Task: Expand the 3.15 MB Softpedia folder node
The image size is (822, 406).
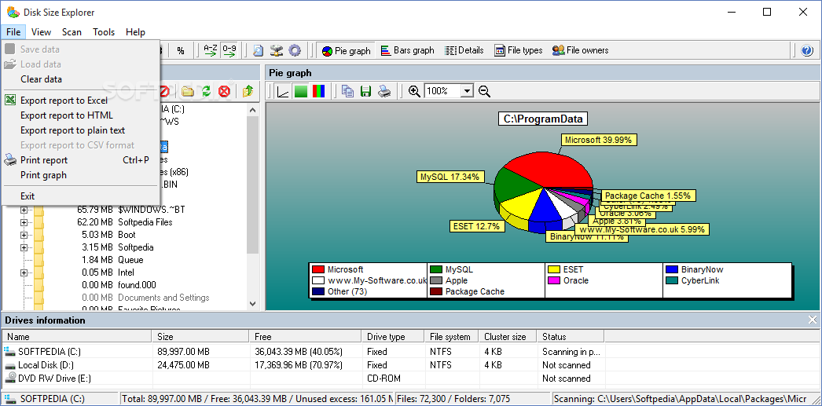Action: coord(24,247)
